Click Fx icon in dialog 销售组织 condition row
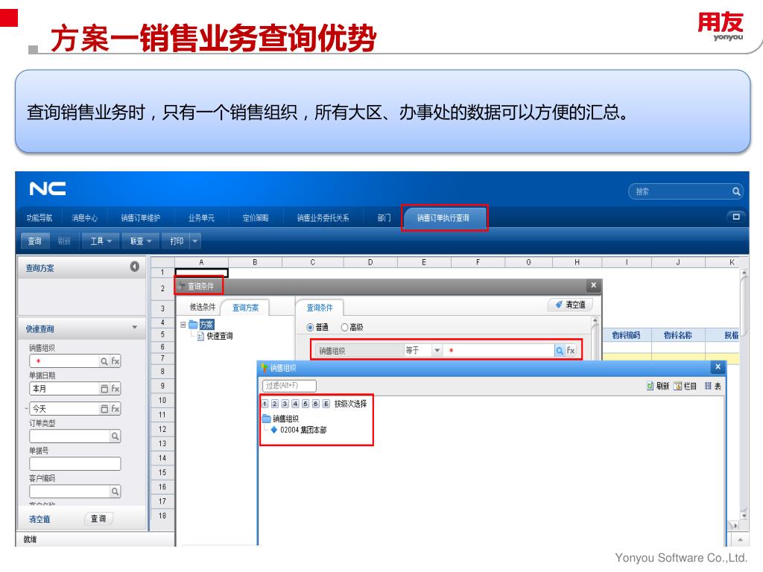This screenshot has height=572, width=763. point(571,350)
